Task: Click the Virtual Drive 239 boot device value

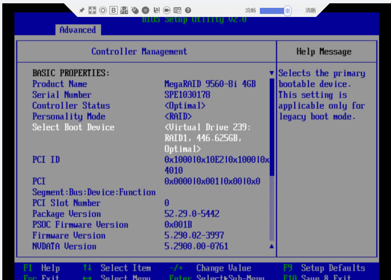Action: click(x=207, y=138)
